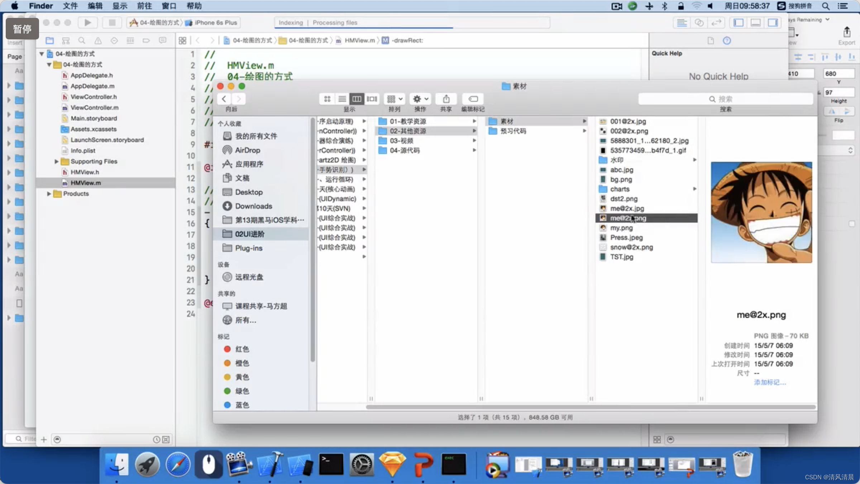860x484 pixels.
Task: Click the 添加标记… link in the preview
Action: pyautogui.click(x=770, y=382)
